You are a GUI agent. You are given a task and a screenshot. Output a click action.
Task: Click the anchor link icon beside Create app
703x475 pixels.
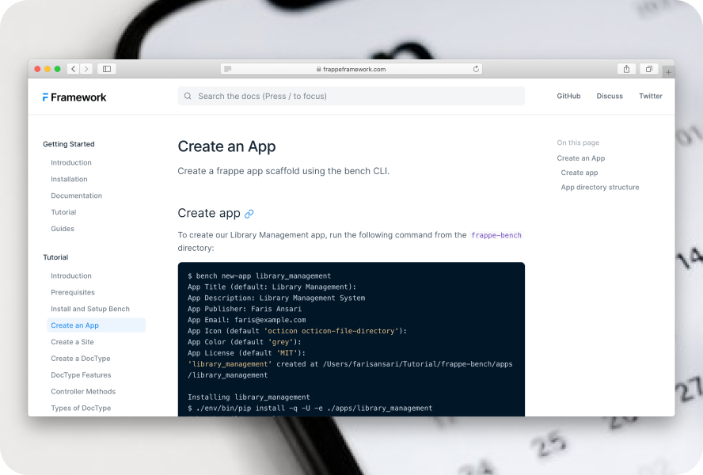[x=249, y=214]
